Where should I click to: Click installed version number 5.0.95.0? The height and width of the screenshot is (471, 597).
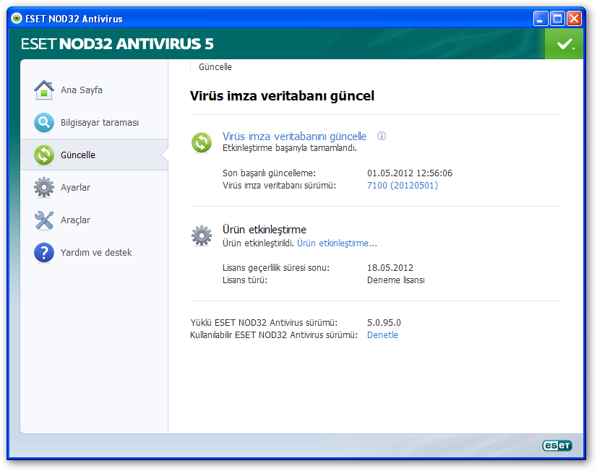click(x=384, y=323)
